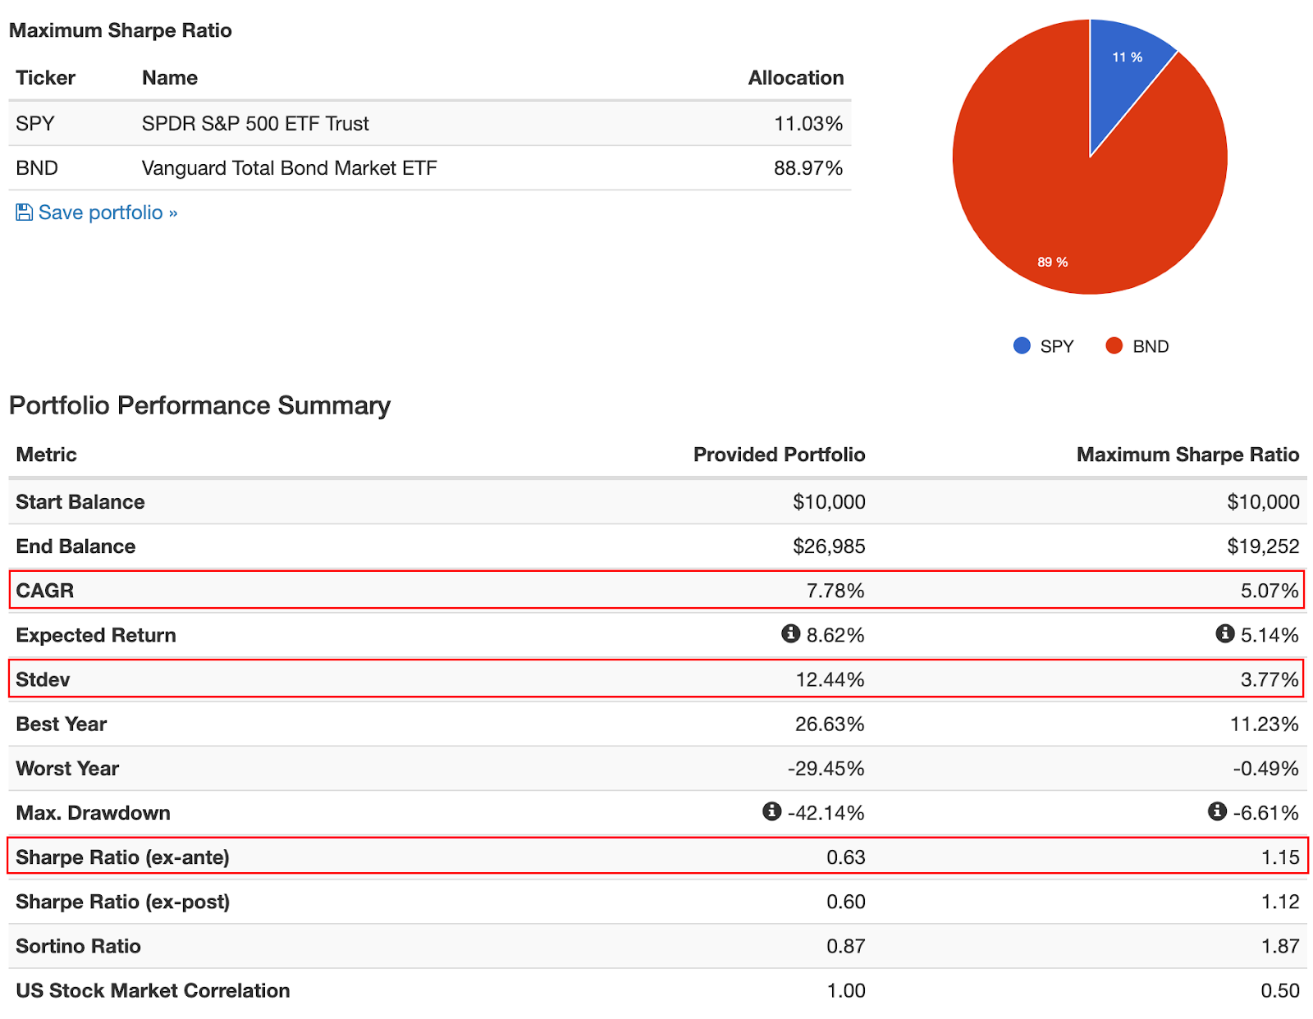Click the 88.97% allocation value

[808, 168]
